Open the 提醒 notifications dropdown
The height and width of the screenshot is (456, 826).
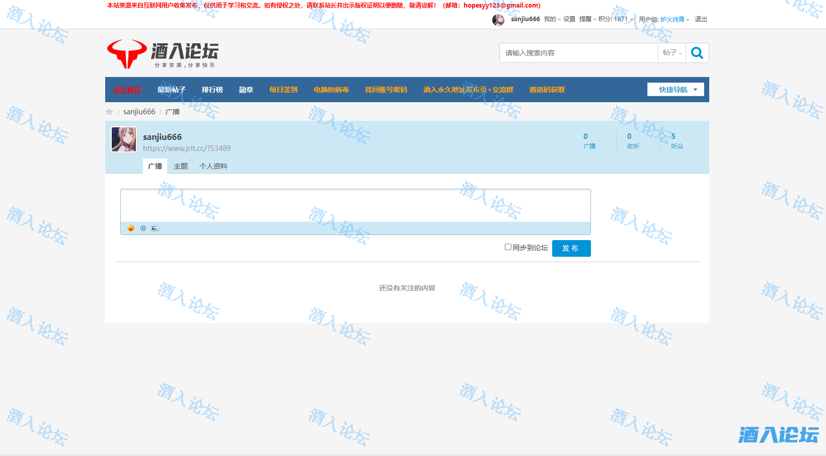pyautogui.click(x=585, y=19)
